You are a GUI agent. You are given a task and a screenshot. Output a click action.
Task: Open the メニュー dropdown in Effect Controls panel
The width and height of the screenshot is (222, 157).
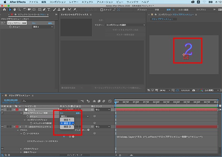[x=43, y=27]
